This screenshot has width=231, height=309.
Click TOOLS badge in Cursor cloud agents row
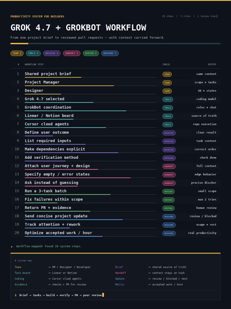pyautogui.click(x=168, y=125)
